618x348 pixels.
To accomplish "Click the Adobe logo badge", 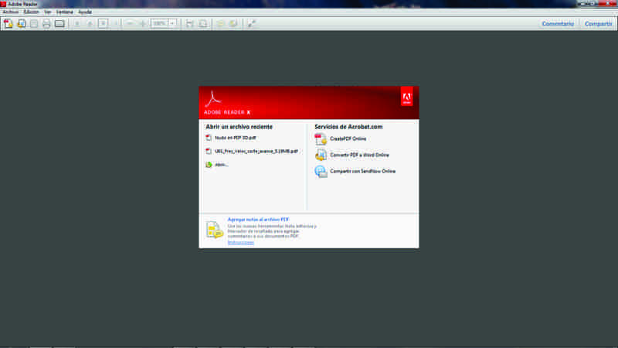I will click(x=407, y=97).
